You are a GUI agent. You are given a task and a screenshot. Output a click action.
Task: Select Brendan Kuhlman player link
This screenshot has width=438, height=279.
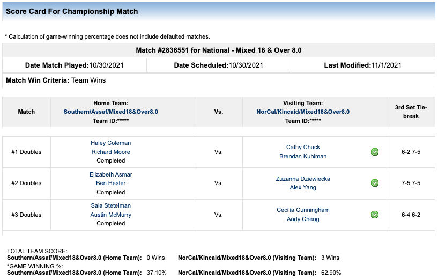tap(303, 156)
